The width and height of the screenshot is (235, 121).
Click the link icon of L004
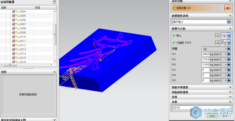coord(17,11)
